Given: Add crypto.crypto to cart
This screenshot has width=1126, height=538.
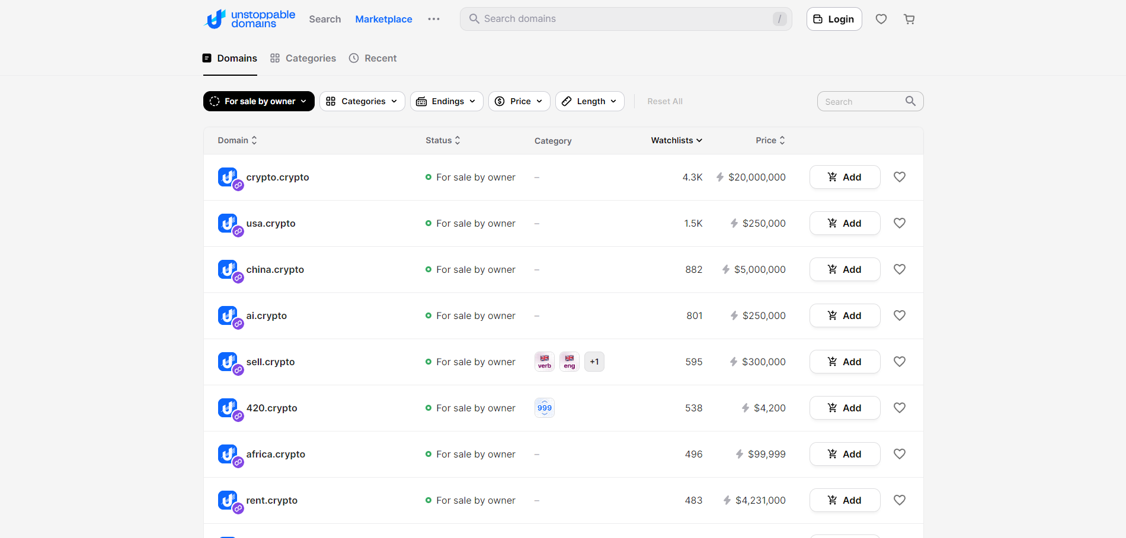Looking at the screenshot, I should point(844,177).
